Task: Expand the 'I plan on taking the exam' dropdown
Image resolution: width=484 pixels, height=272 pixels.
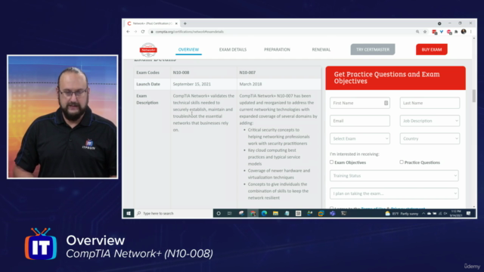Action: coord(394,193)
